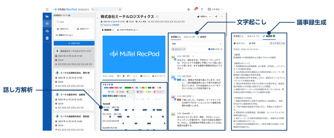Viewport: 334px width, 138px height.
Task: Open 検索オプション
Action: pos(64,35)
